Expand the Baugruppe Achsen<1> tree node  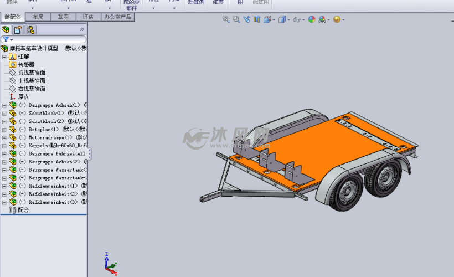(x=4, y=105)
